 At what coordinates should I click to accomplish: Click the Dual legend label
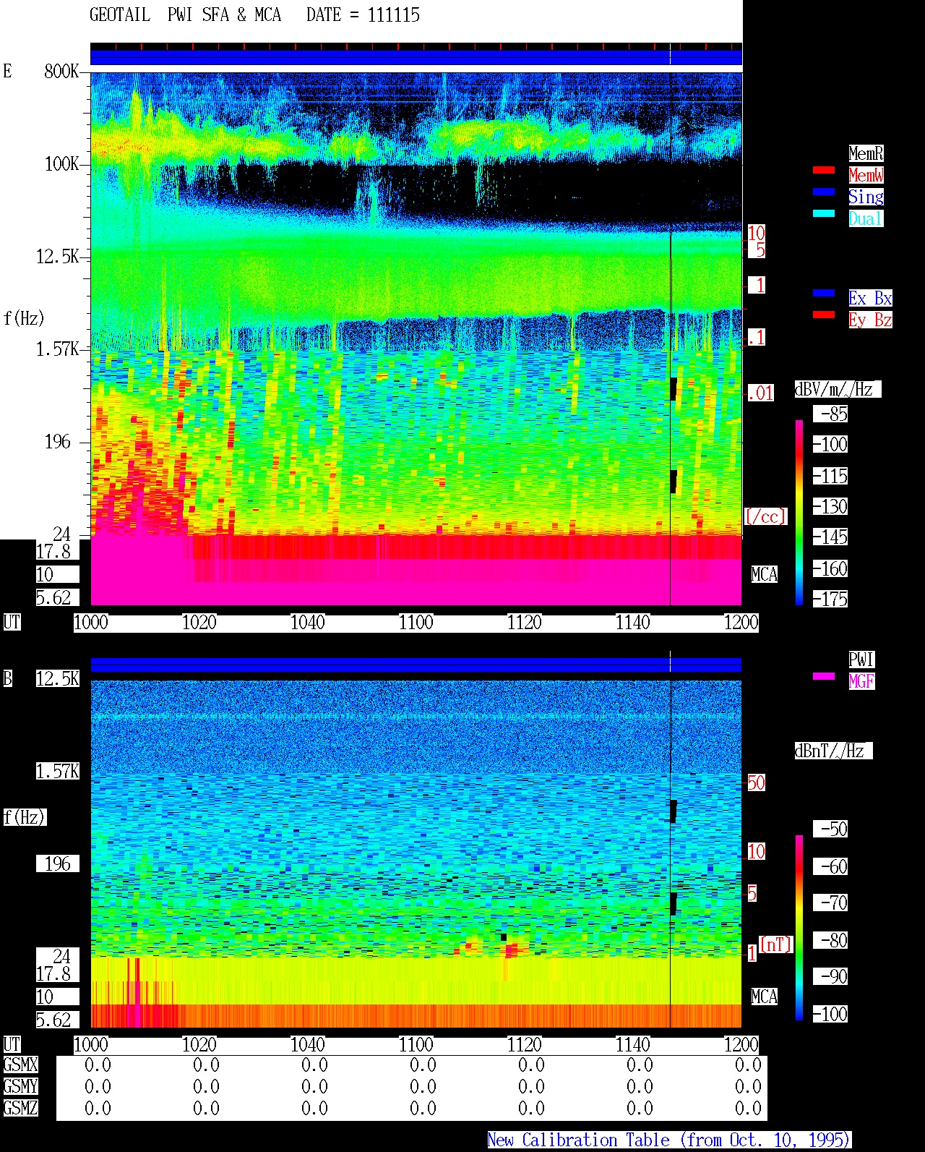click(x=866, y=218)
